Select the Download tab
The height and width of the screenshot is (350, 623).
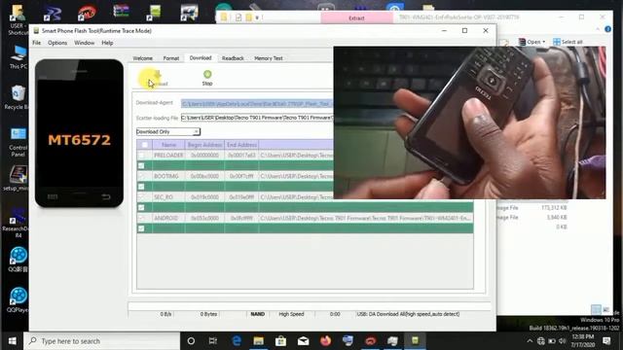[201, 58]
